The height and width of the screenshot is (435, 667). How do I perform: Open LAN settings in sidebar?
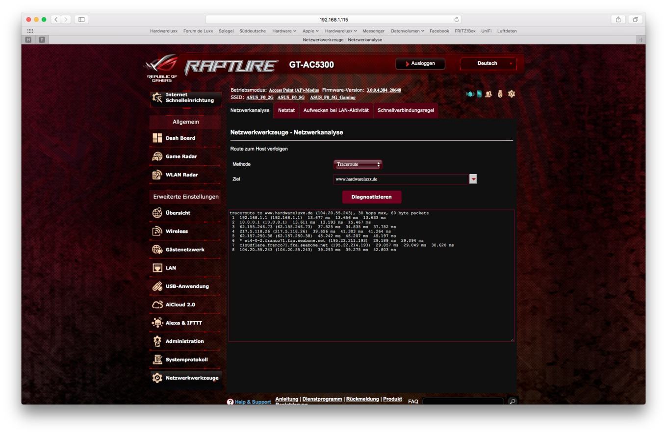[185, 268]
